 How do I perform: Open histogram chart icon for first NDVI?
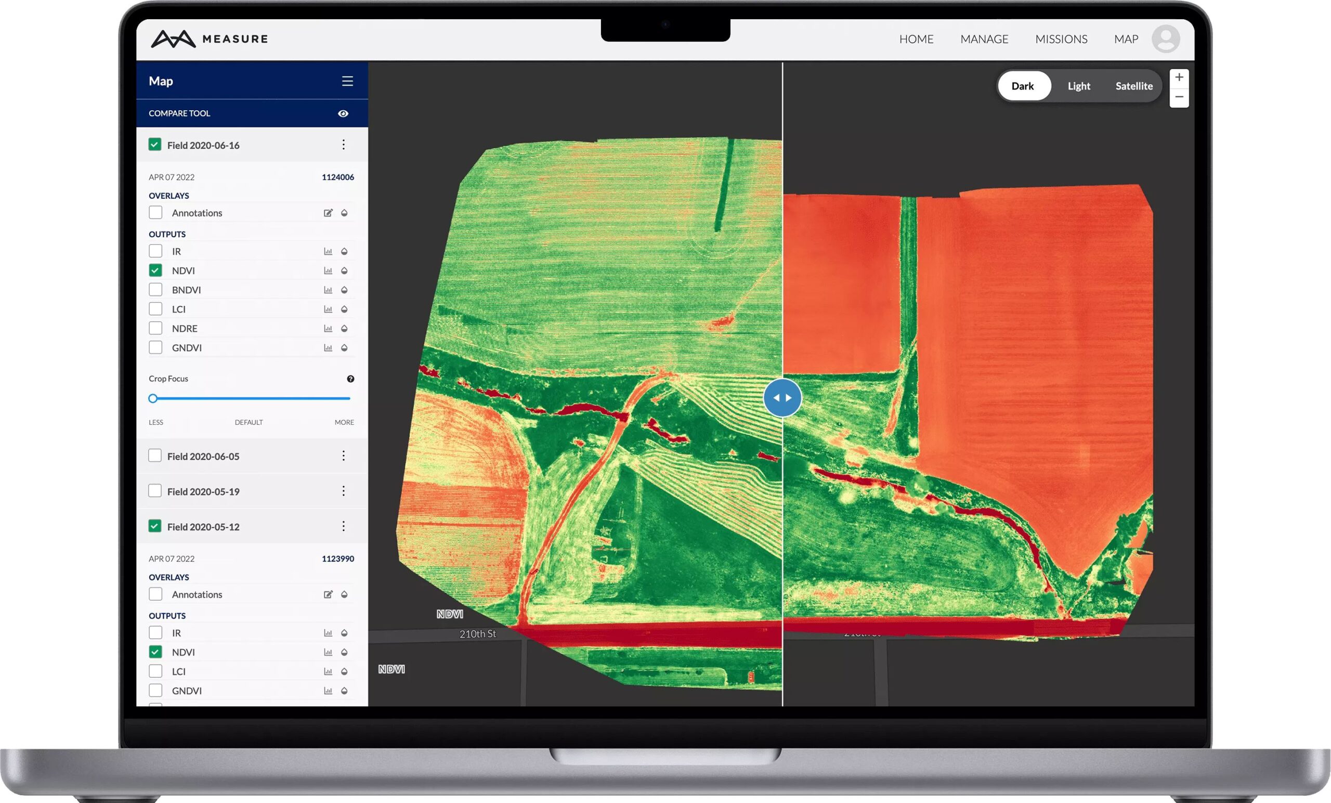328,271
